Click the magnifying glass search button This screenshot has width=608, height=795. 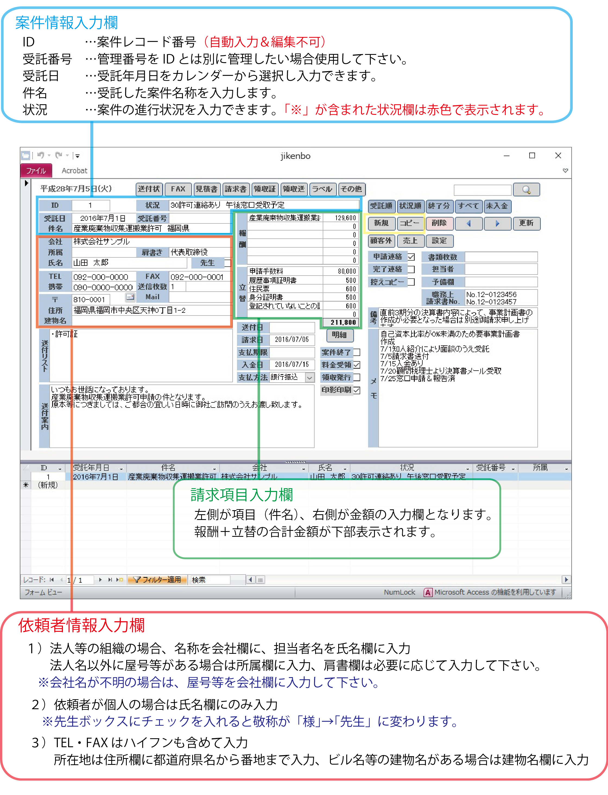click(x=526, y=190)
